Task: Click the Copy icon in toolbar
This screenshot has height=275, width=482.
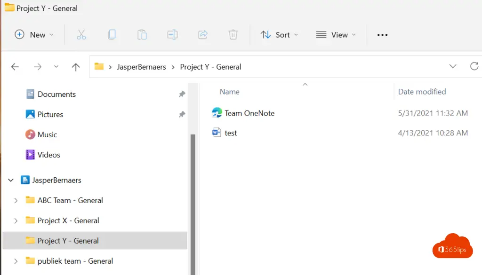Action: pyautogui.click(x=112, y=34)
